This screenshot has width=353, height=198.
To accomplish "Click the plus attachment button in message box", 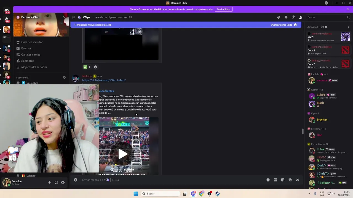I will tap(76, 180).
